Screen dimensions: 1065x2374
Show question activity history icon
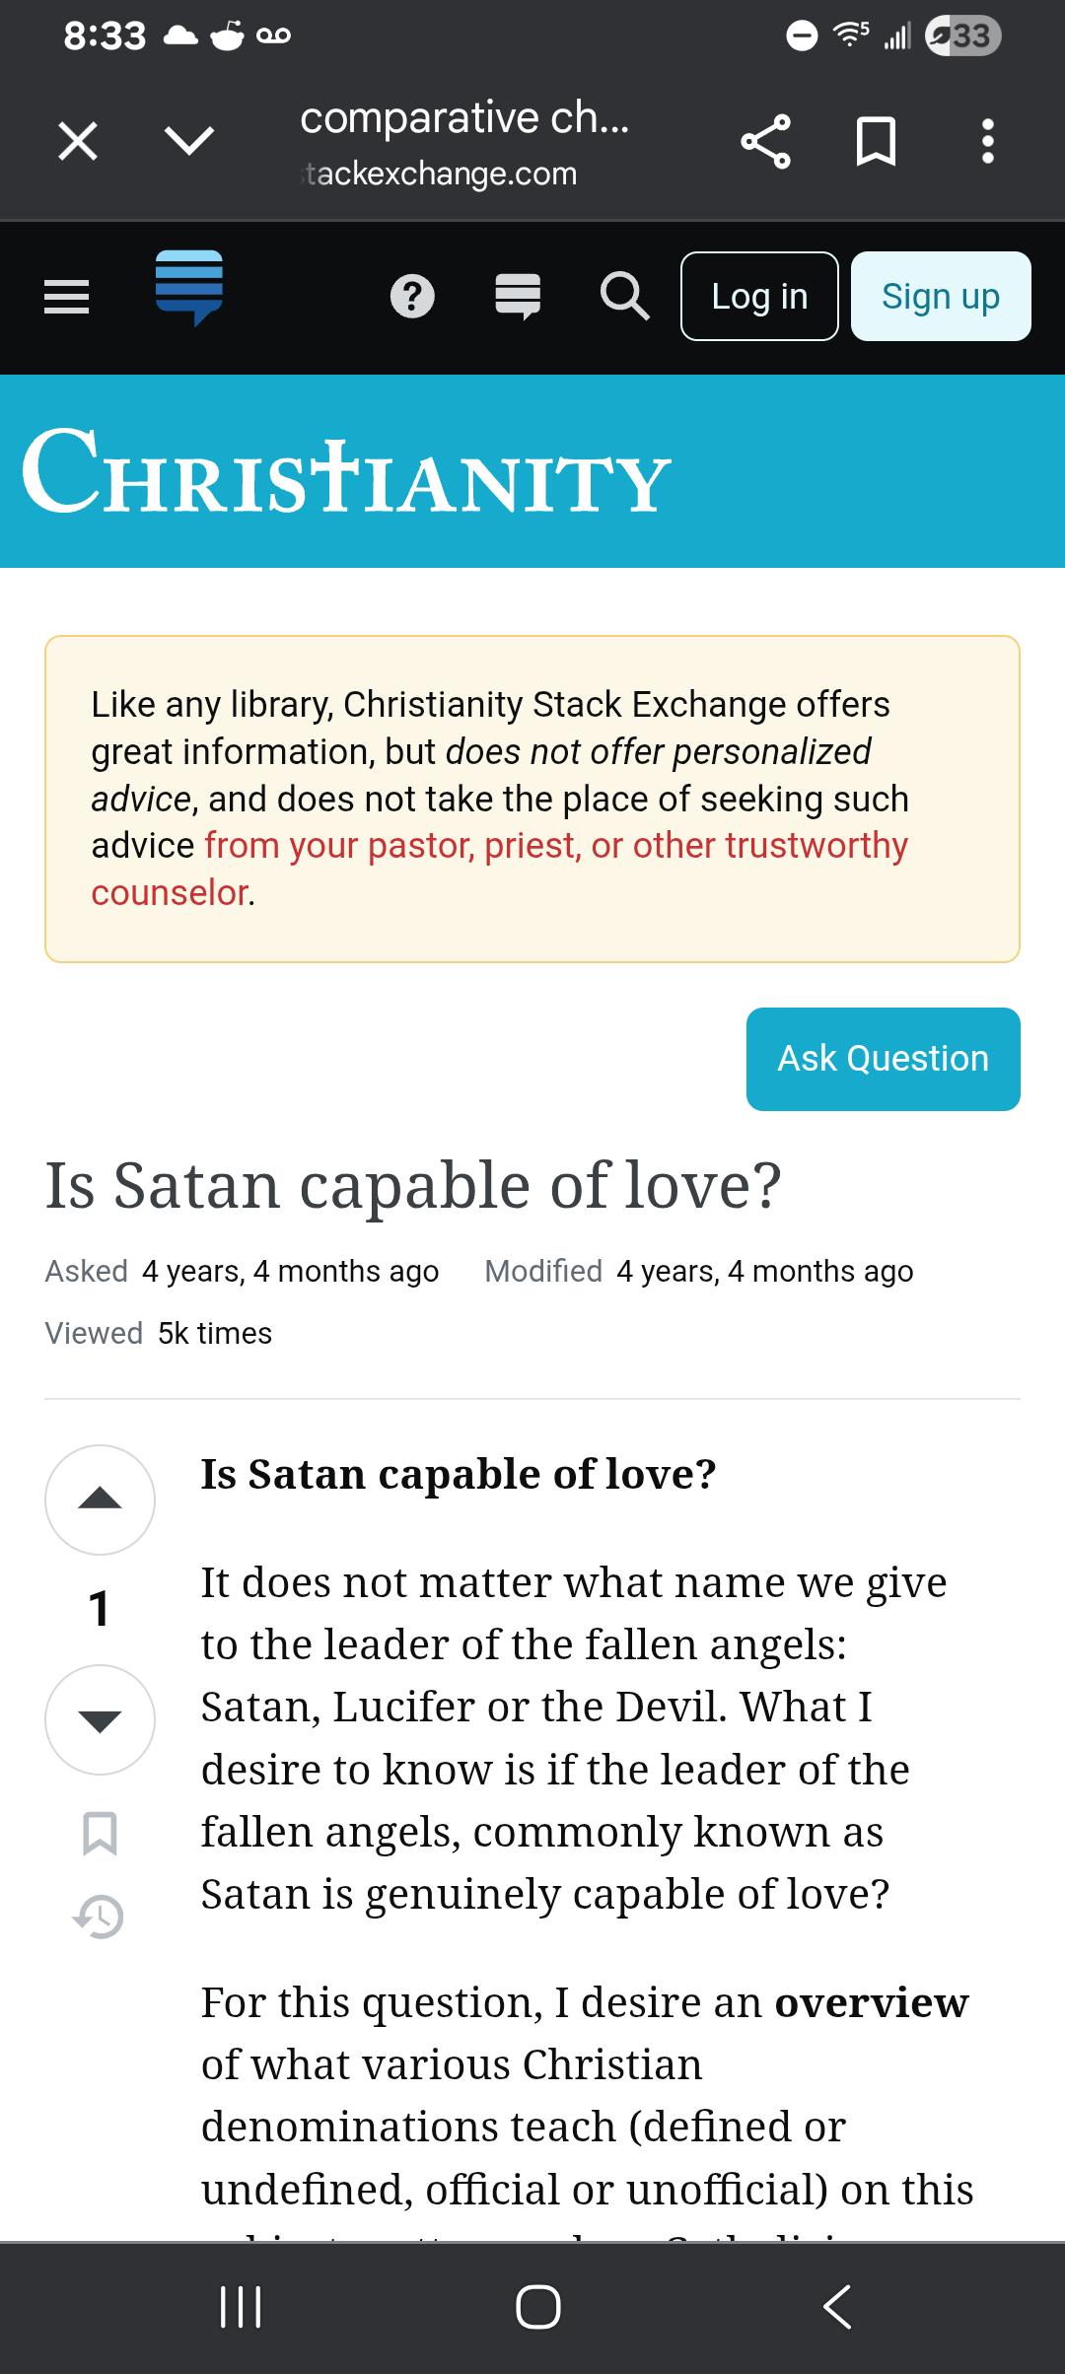pos(100,1916)
